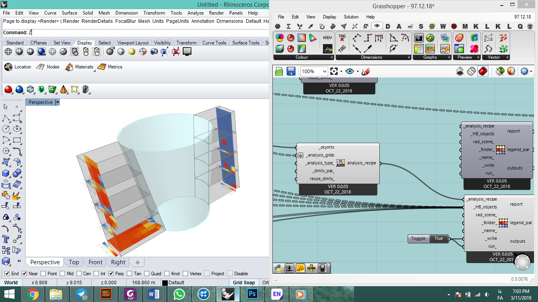Click the red shaded preview mode icon
The height and width of the screenshot is (302, 538).
tap(483, 71)
